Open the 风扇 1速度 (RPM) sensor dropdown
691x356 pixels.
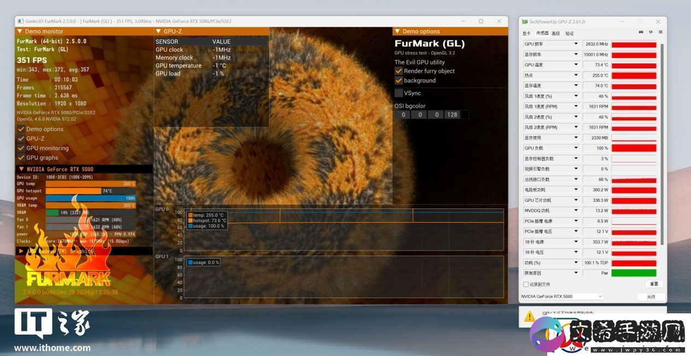(576, 107)
